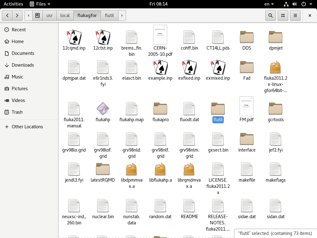Open Trash in the sidebar
This screenshot has height=238, width=317.
click(29, 112)
